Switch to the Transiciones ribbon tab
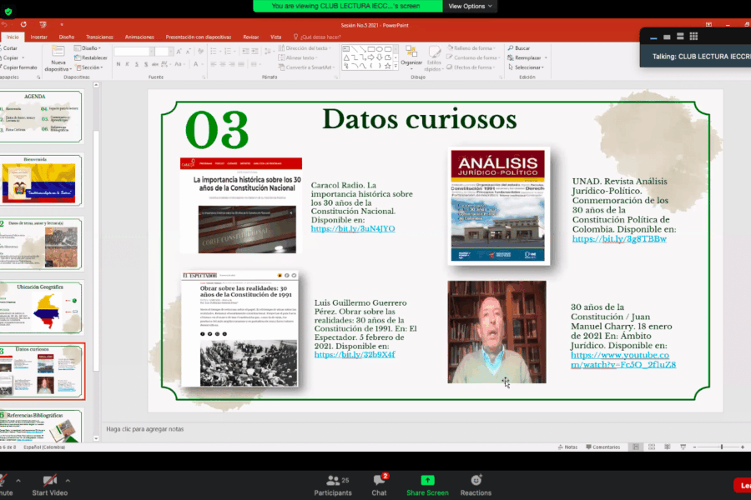751x500 pixels. [x=99, y=37]
